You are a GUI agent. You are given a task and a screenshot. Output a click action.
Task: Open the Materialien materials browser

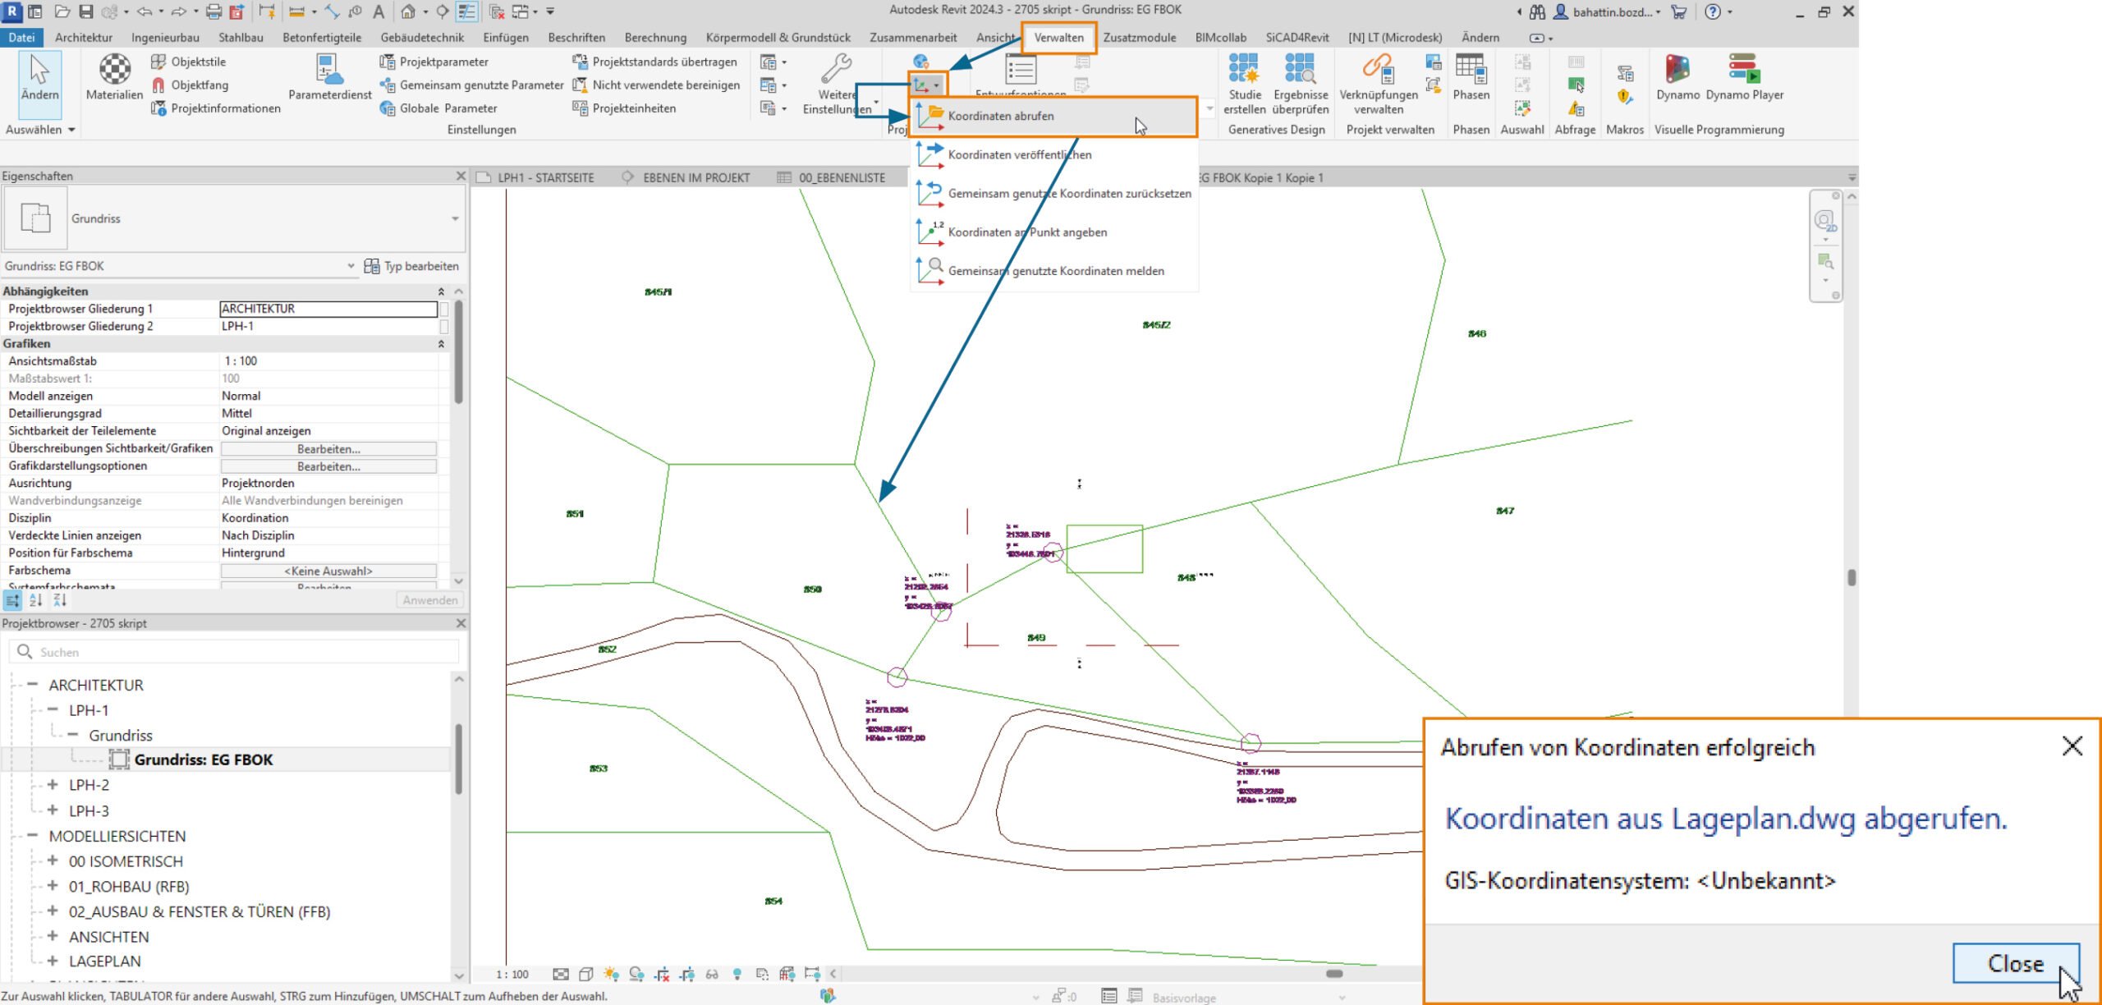pos(114,76)
